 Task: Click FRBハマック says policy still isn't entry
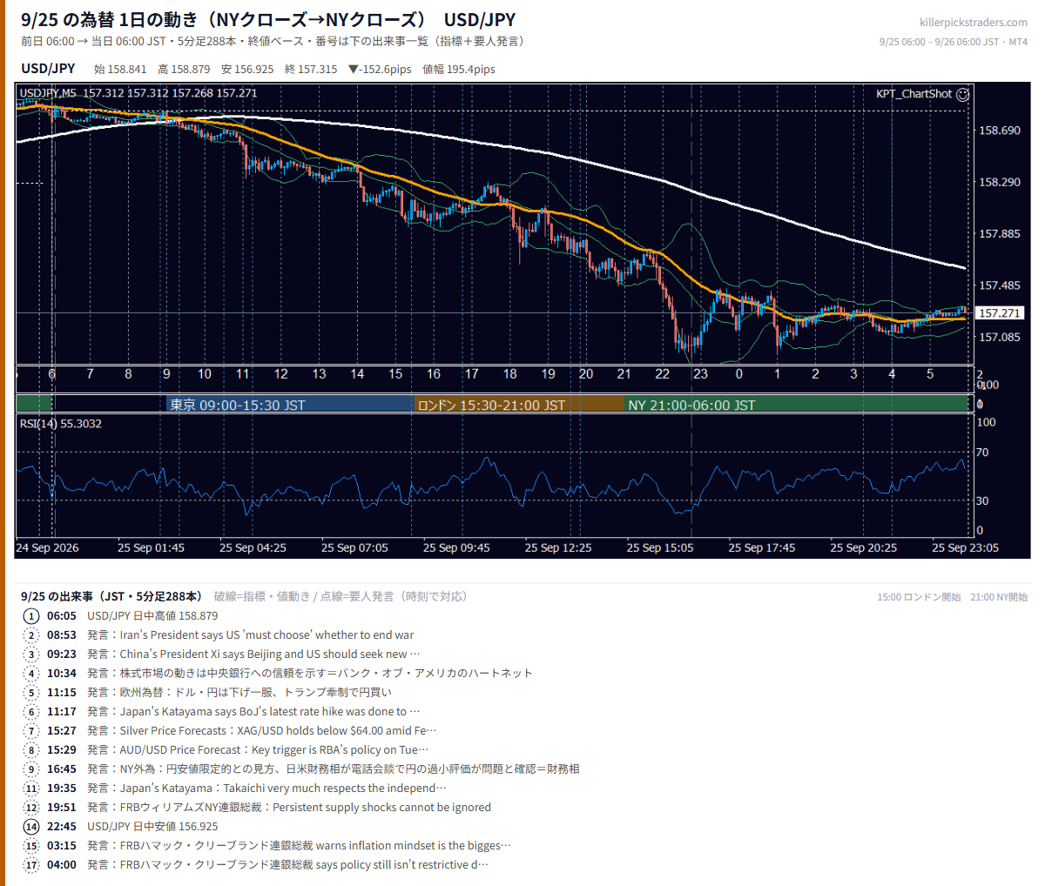point(287,865)
